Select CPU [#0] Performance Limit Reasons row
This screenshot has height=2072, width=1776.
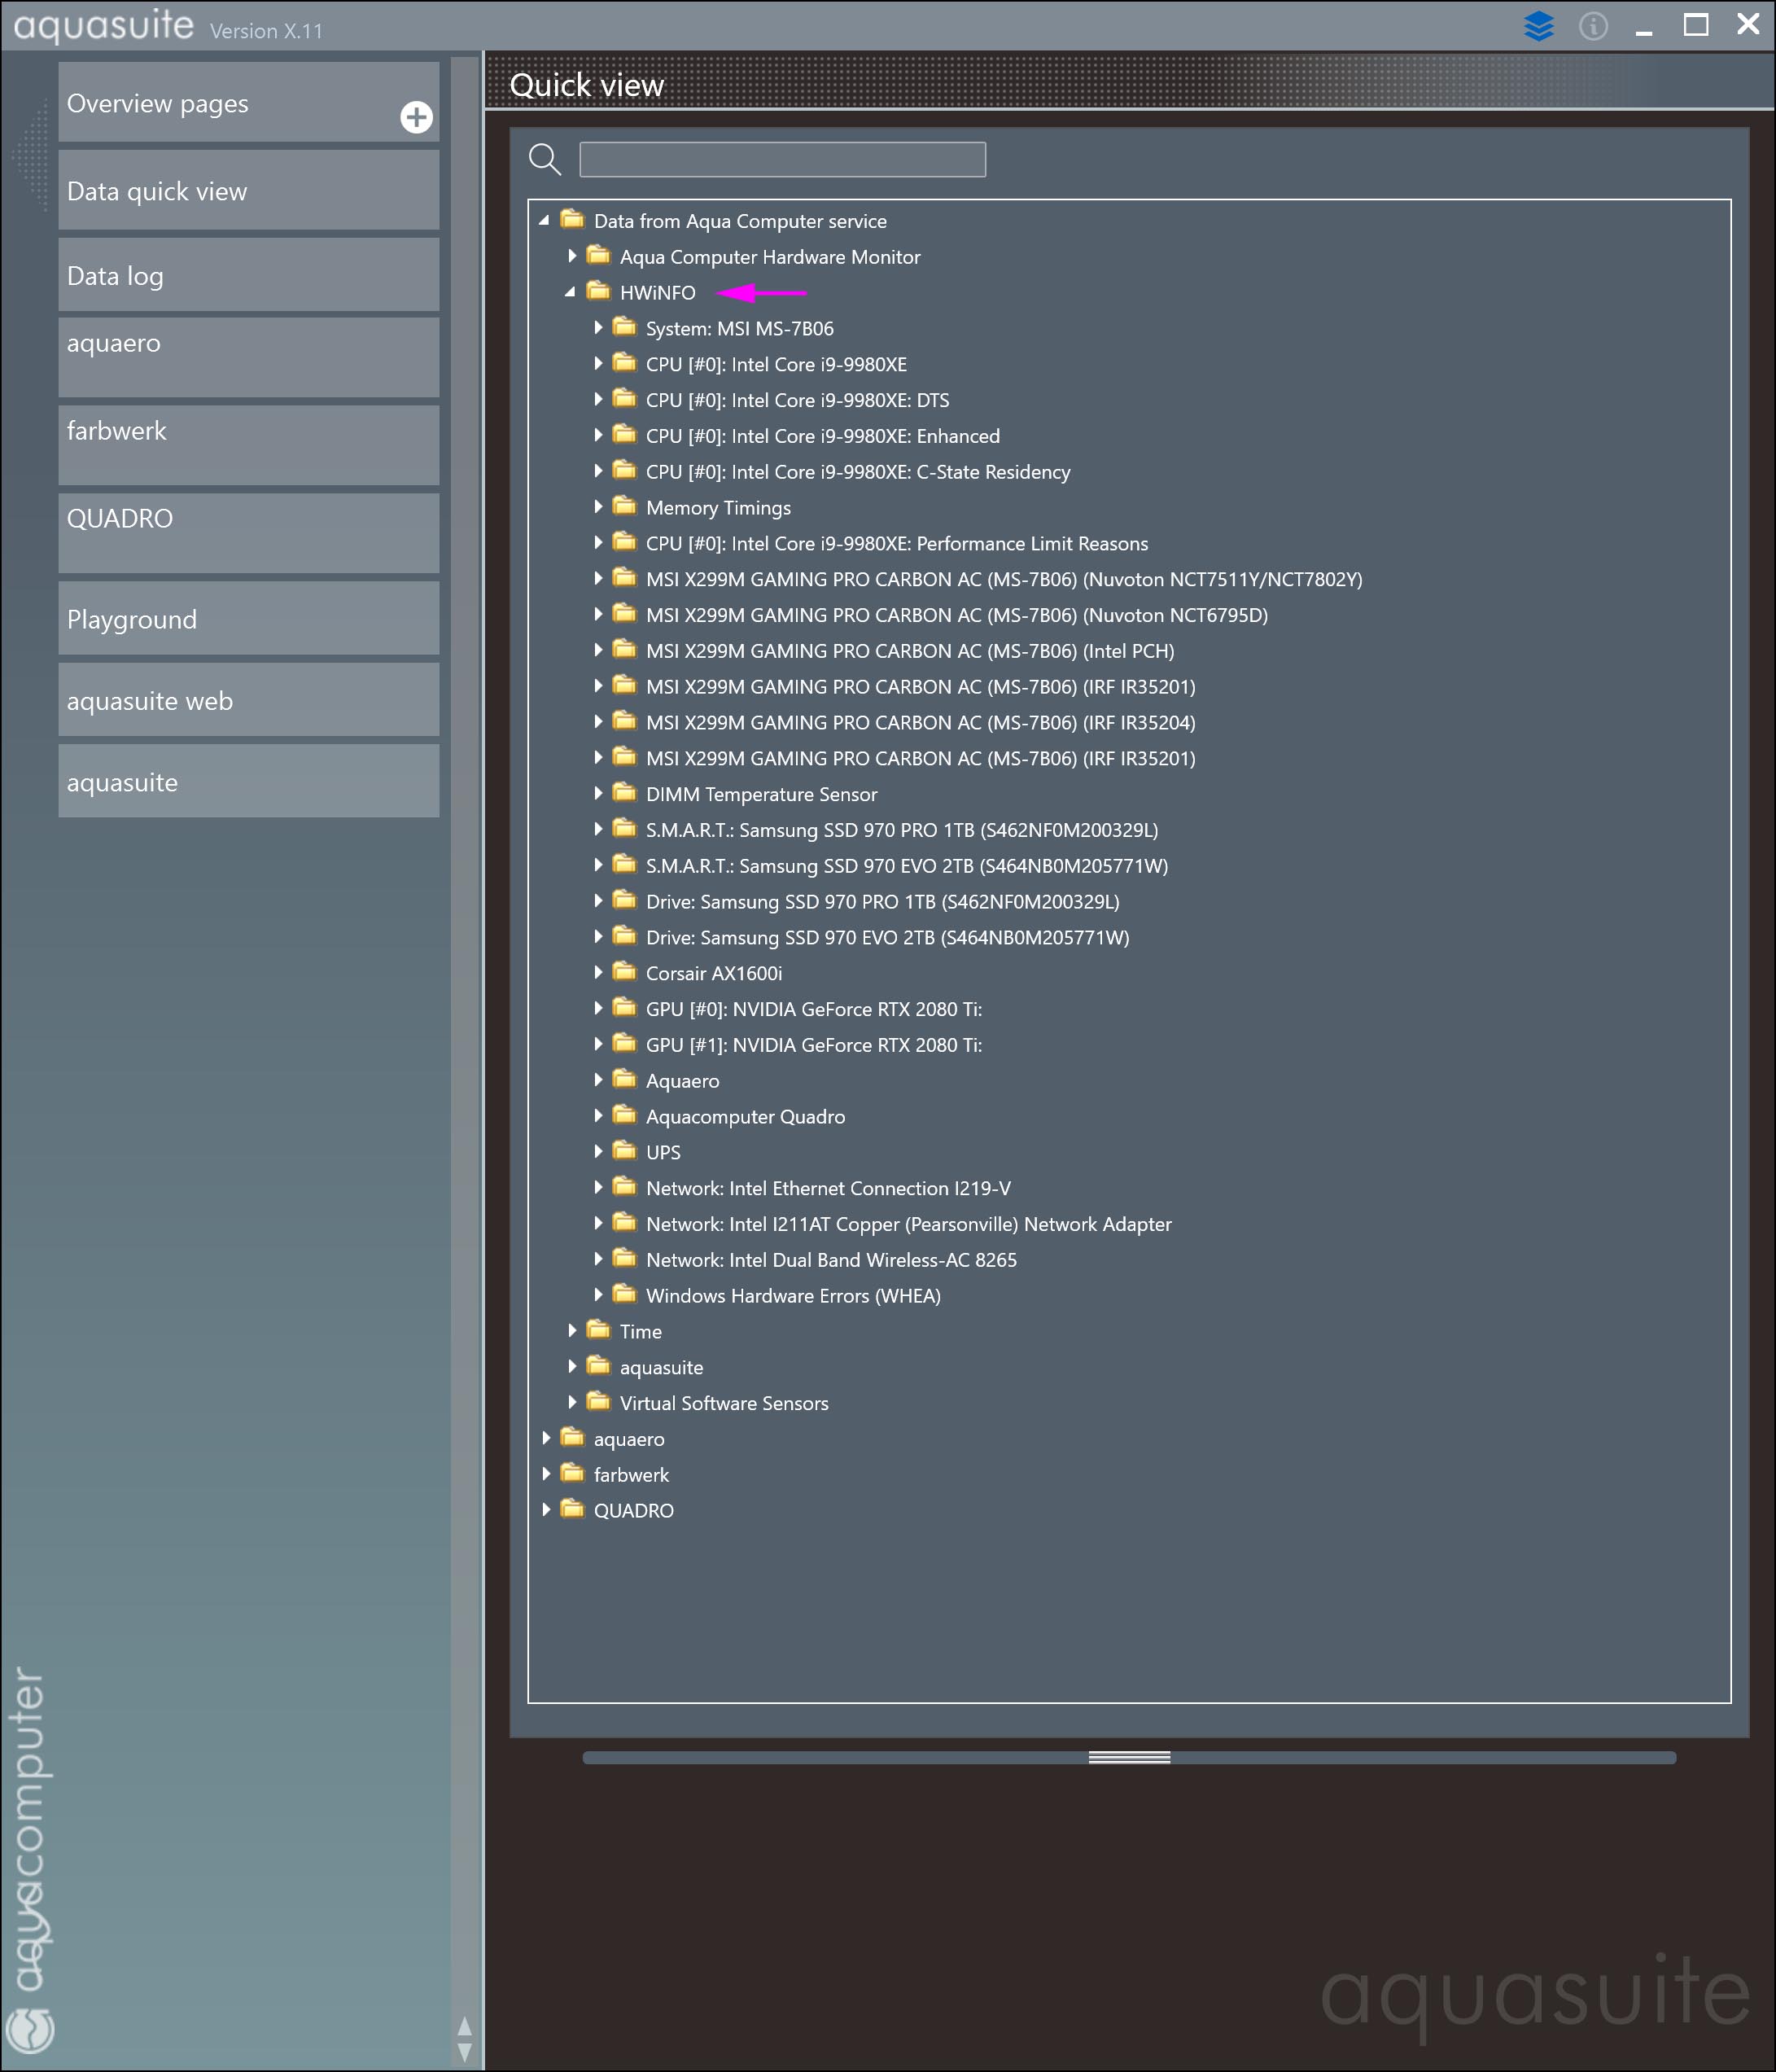coord(897,544)
